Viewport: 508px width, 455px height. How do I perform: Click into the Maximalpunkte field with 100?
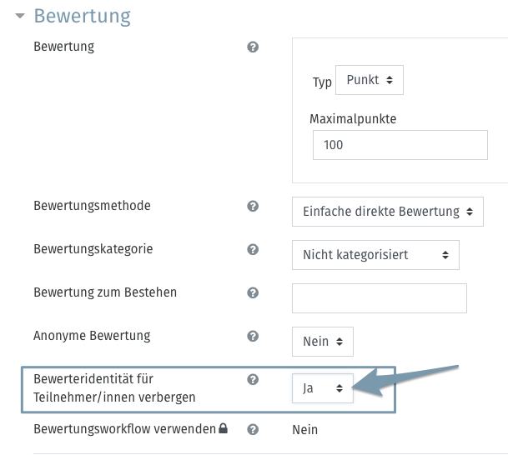pos(400,145)
